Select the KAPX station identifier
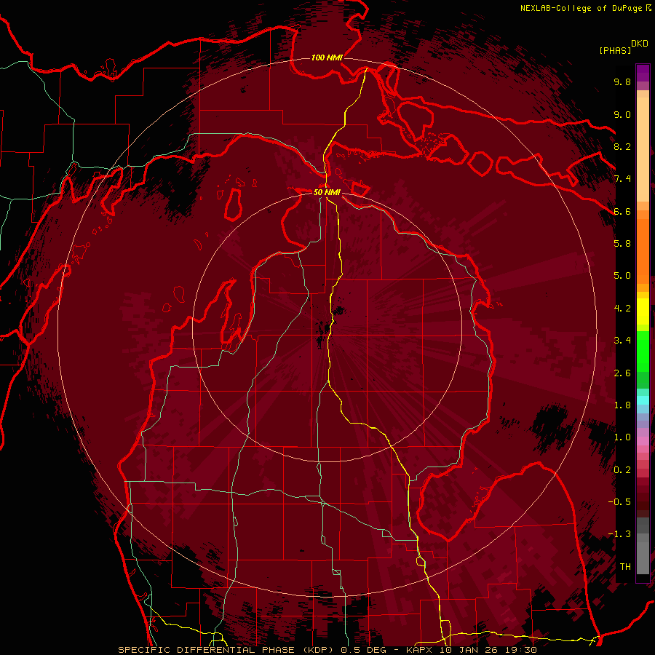 click(x=419, y=650)
